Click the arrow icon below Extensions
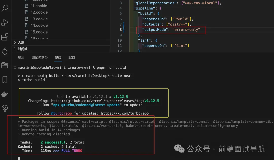This screenshot has width=274, height=160. tap(5, 51)
